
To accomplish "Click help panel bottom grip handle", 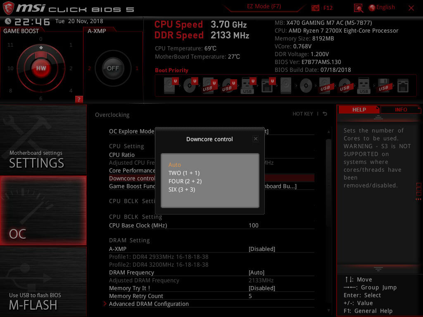I will click(378, 269).
